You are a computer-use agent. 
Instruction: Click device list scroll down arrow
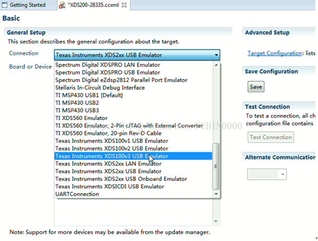216,221
